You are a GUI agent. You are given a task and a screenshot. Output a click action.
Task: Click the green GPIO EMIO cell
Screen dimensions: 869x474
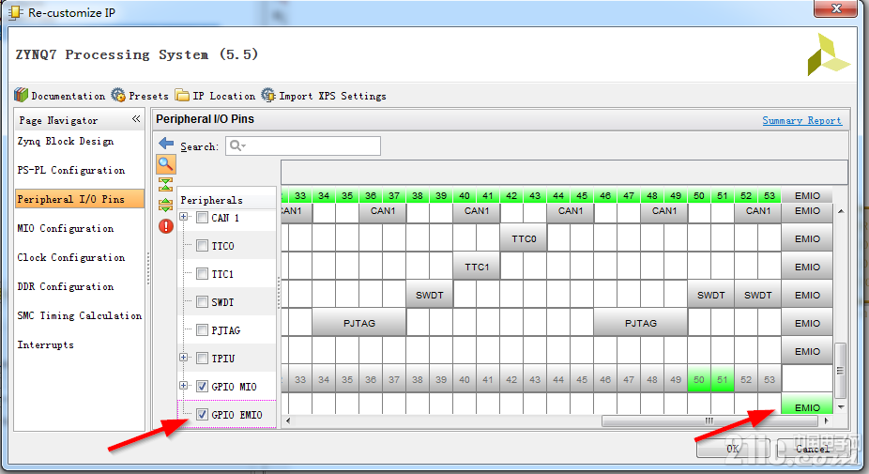coord(807,404)
